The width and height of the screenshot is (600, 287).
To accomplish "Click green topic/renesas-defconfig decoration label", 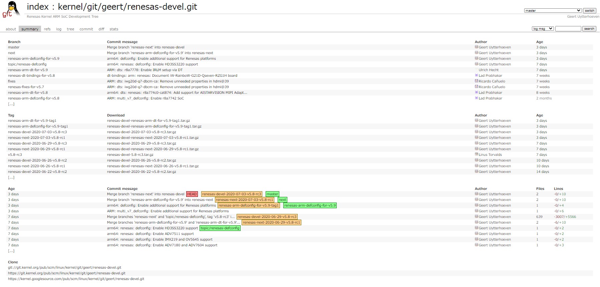I will click(x=220, y=228).
